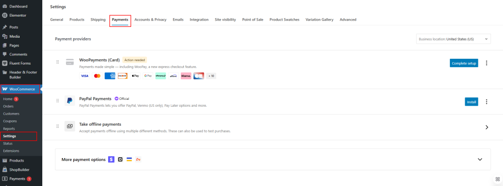Open the Customers submenu item
The width and height of the screenshot is (503, 186).
pyautogui.click(x=11, y=114)
